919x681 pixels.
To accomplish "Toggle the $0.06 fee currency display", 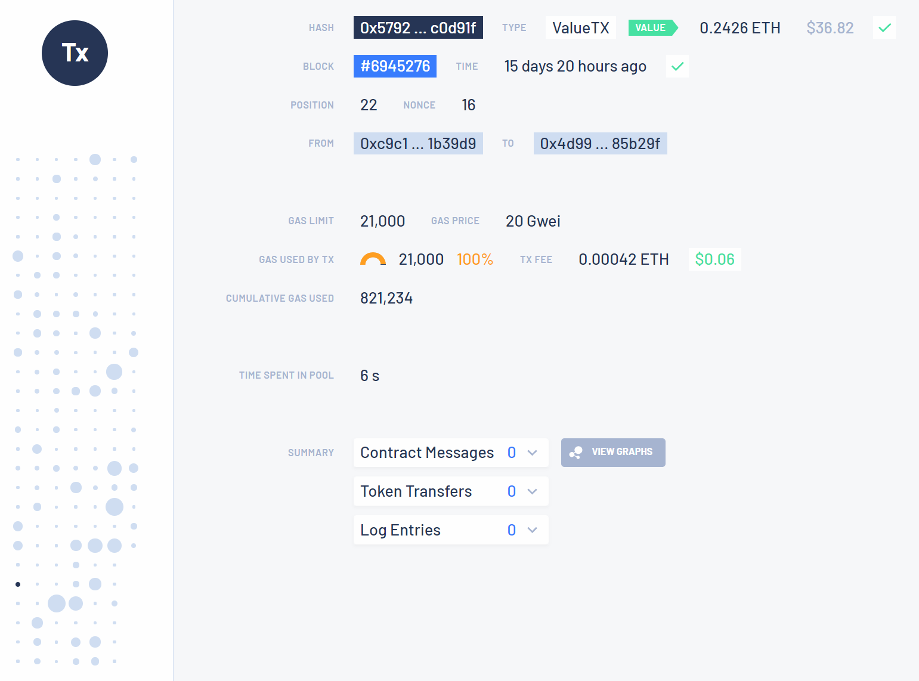I will [x=714, y=259].
